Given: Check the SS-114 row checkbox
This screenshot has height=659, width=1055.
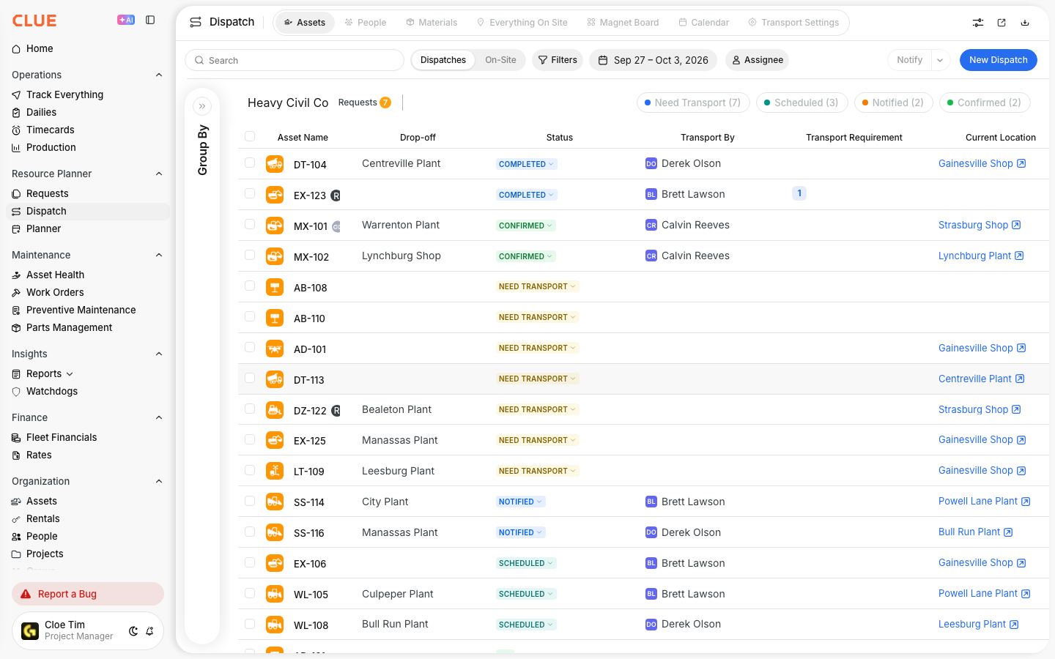Looking at the screenshot, I should [250, 501].
